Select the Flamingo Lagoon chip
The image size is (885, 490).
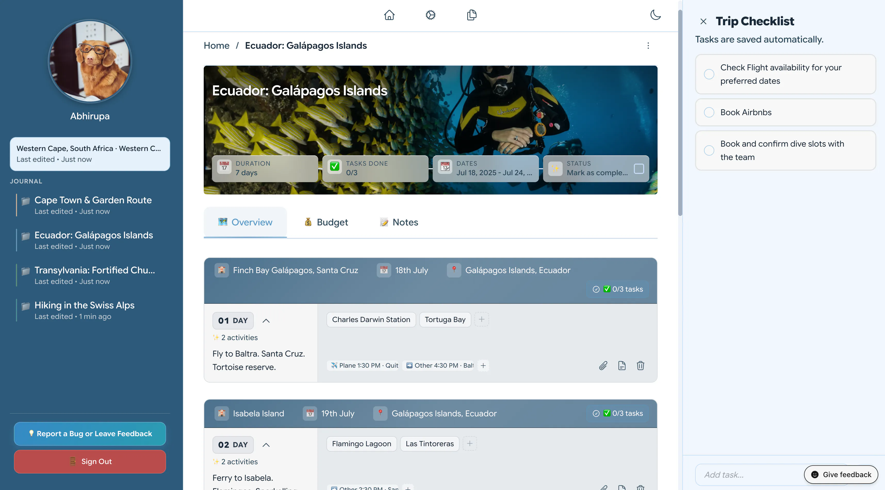(x=362, y=444)
